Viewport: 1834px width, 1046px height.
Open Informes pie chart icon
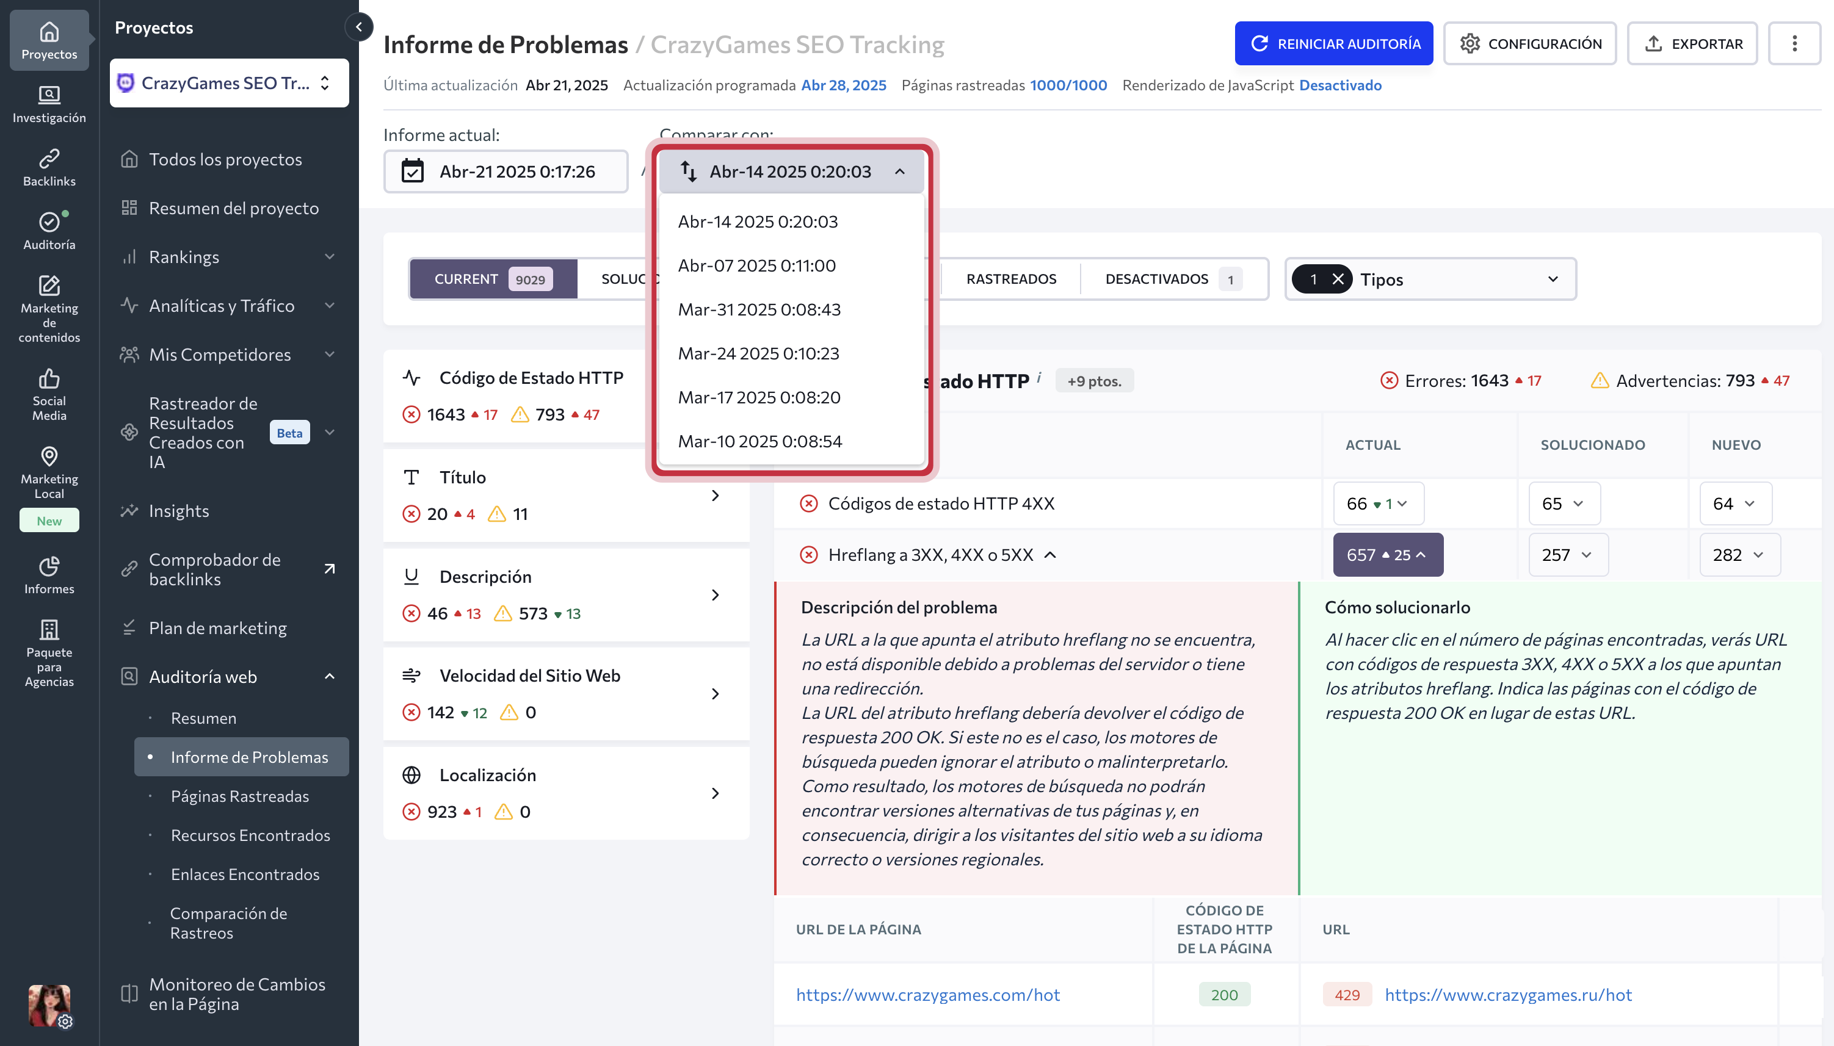[49, 565]
